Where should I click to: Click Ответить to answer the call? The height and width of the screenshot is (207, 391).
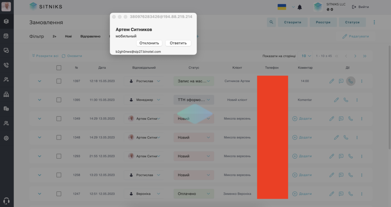pyautogui.click(x=178, y=43)
